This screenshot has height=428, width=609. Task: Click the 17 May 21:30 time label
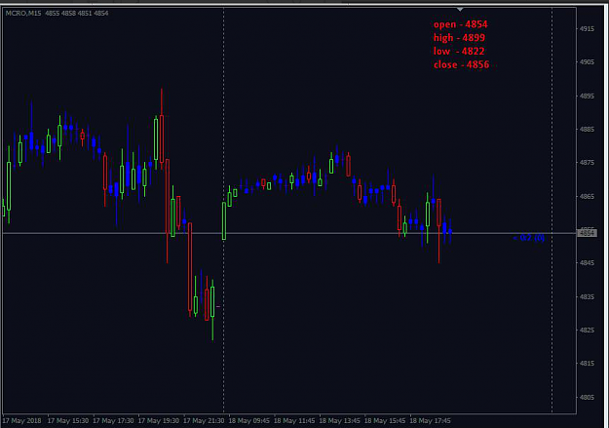[x=204, y=420]
